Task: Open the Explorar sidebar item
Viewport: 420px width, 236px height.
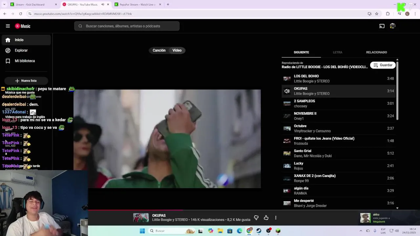Action: (x=26, y=50)
